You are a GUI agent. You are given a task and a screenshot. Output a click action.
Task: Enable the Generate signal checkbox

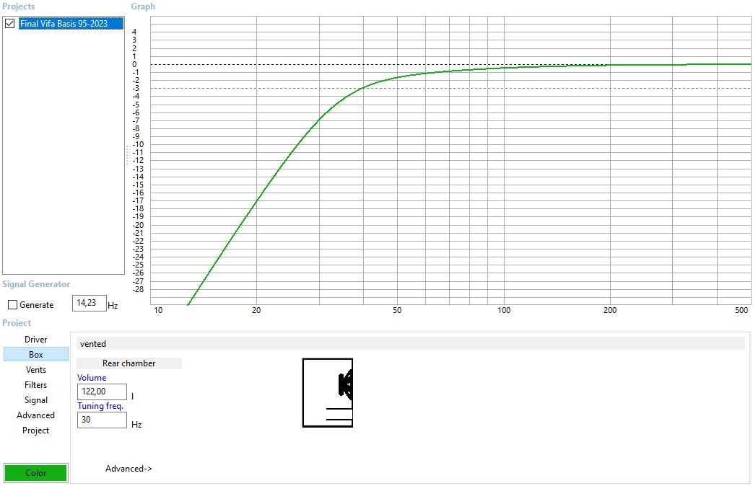13,304
